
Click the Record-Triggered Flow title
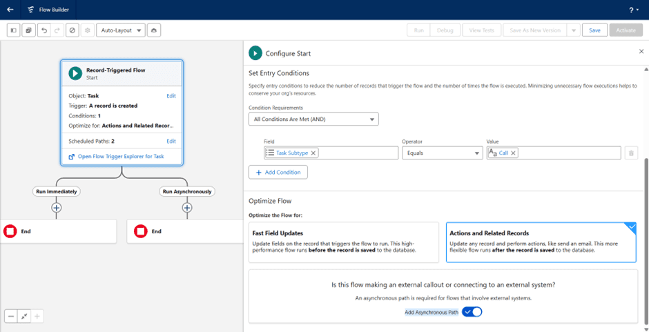(x=116, y=70)
